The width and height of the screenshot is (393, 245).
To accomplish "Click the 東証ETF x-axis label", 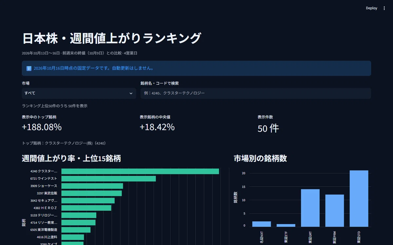I will (x=286, y=237).
